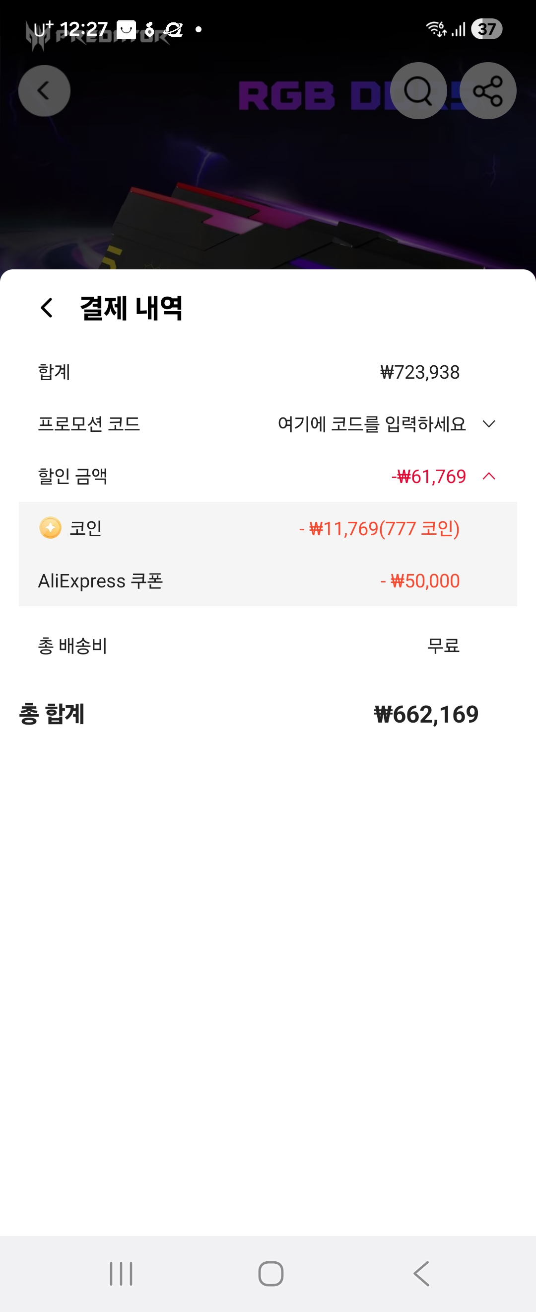Open Android recent apps button
This screenshot has width=536, height=1312.
[x=121, y=1274]
